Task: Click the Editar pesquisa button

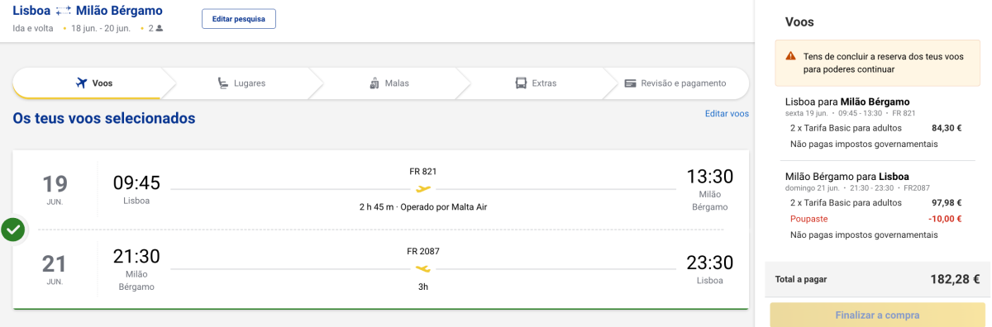Action: click(239, 19)
